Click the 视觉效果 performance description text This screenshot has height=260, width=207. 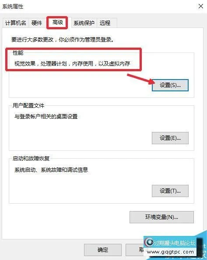tap(72, 63)
